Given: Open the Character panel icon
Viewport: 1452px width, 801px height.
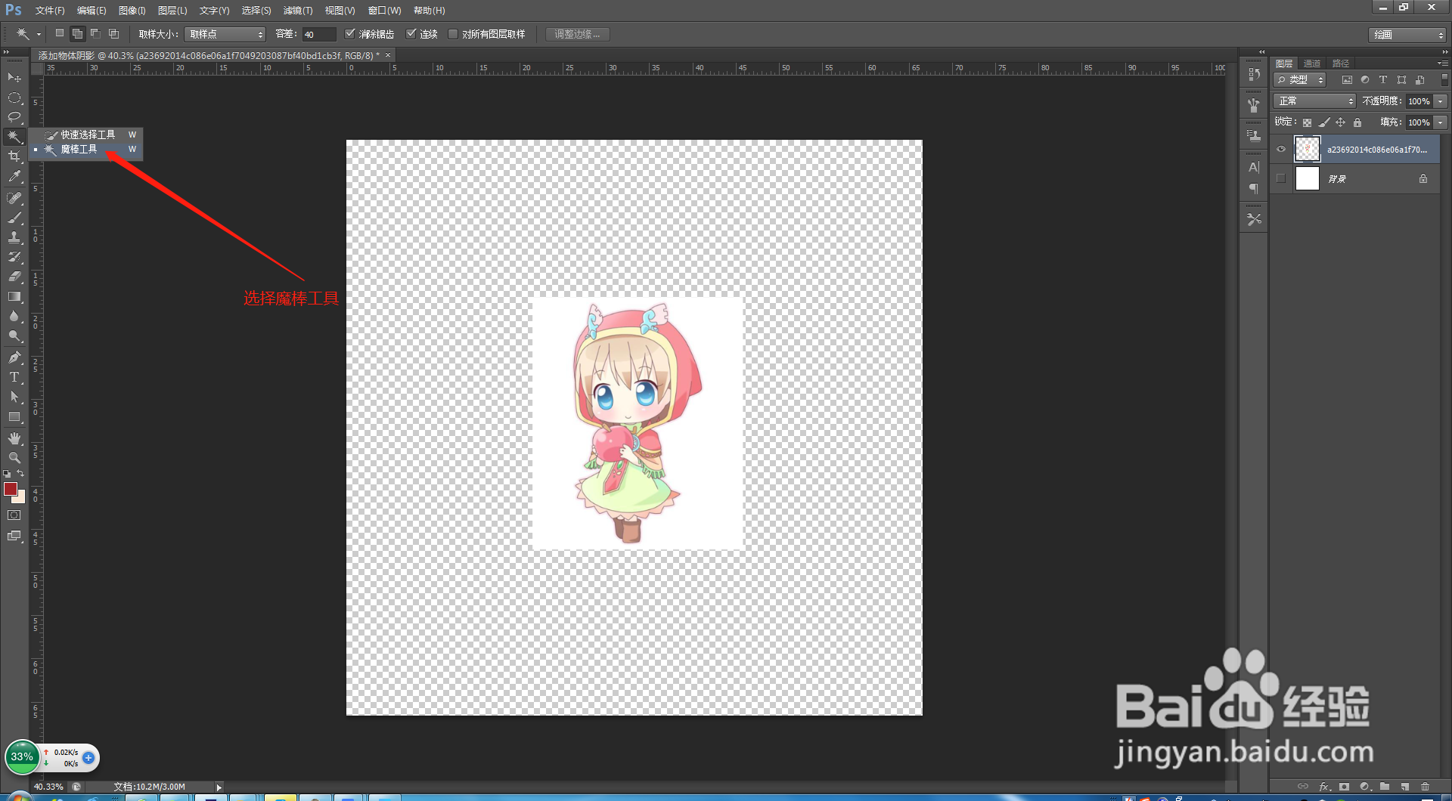Looking at the screenshot, I should 1254,167.
